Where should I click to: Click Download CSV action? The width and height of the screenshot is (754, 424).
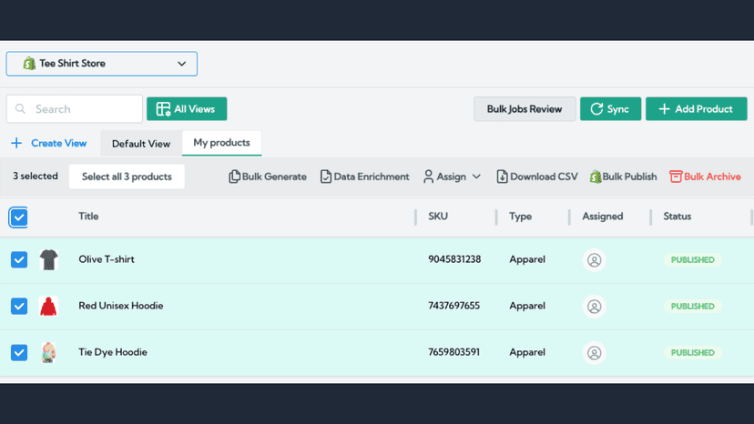coord(537,177)
